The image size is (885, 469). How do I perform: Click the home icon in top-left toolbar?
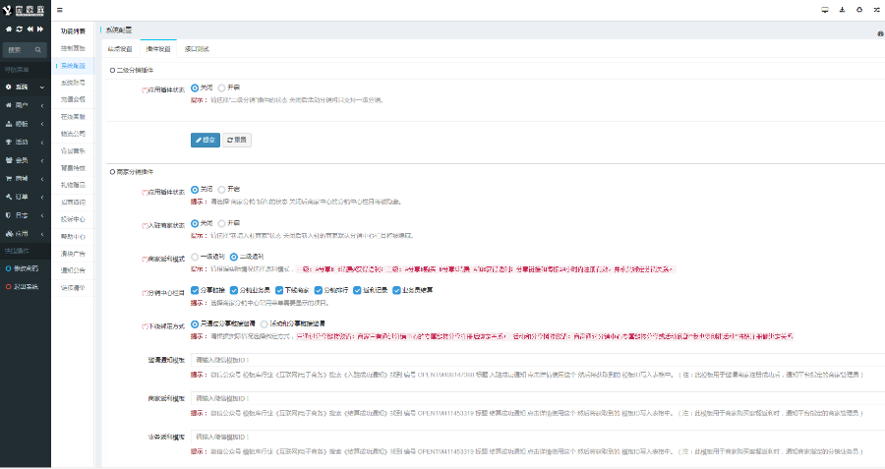[9, 29]
